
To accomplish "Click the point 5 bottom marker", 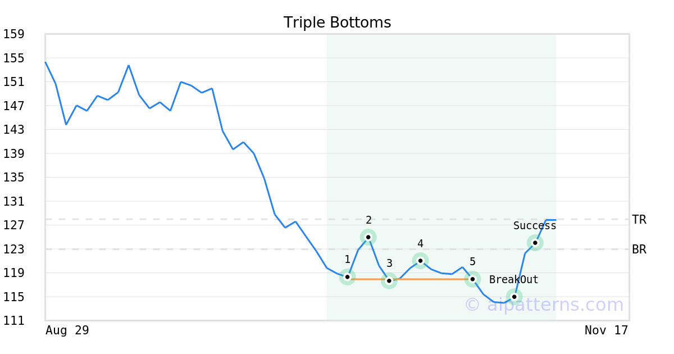I will click(x=472, y=279).
